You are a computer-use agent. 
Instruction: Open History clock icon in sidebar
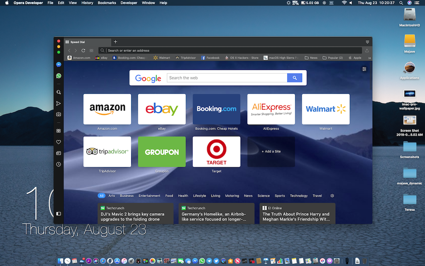point(59,164)
